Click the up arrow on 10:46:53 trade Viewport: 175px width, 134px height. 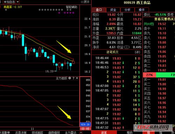tap(123, 68)
